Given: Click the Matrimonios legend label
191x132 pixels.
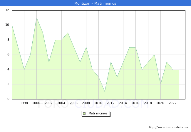Looking at the screenshot, I should [98, 113].
